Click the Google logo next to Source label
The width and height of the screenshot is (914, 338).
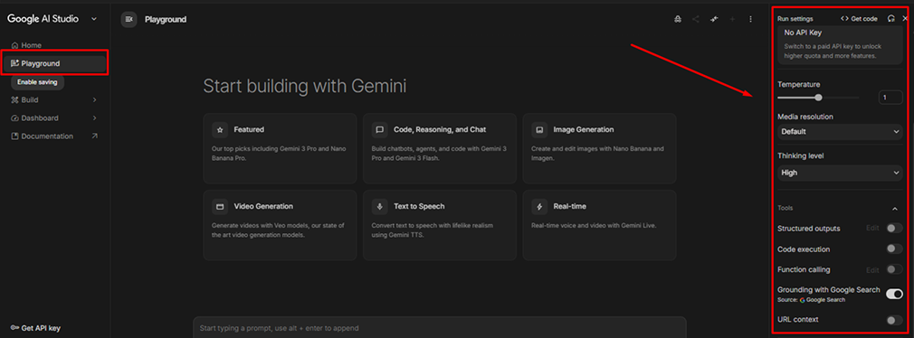802,300
